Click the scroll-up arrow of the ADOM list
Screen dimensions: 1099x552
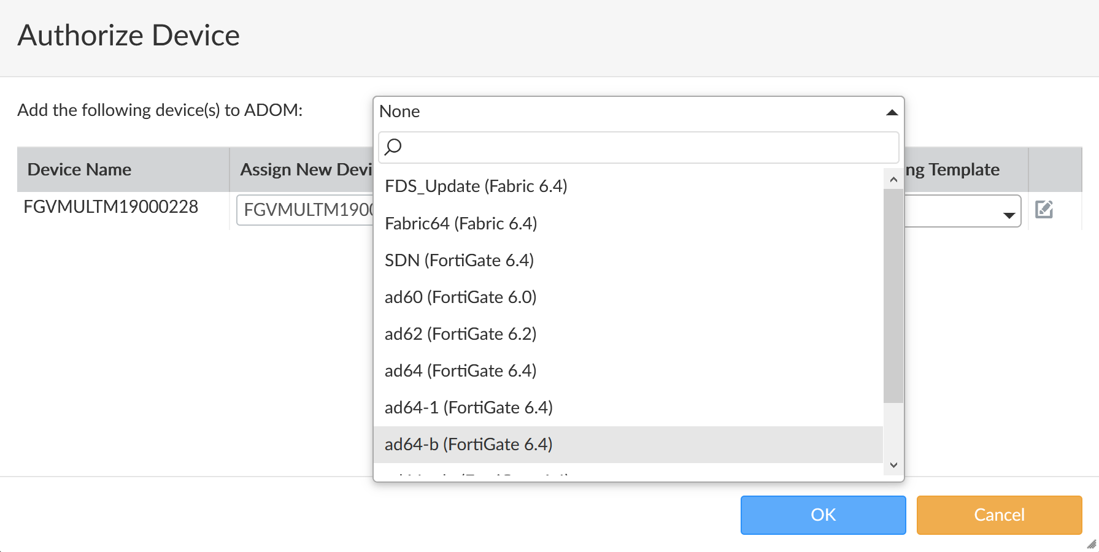[x=893, y=179]
